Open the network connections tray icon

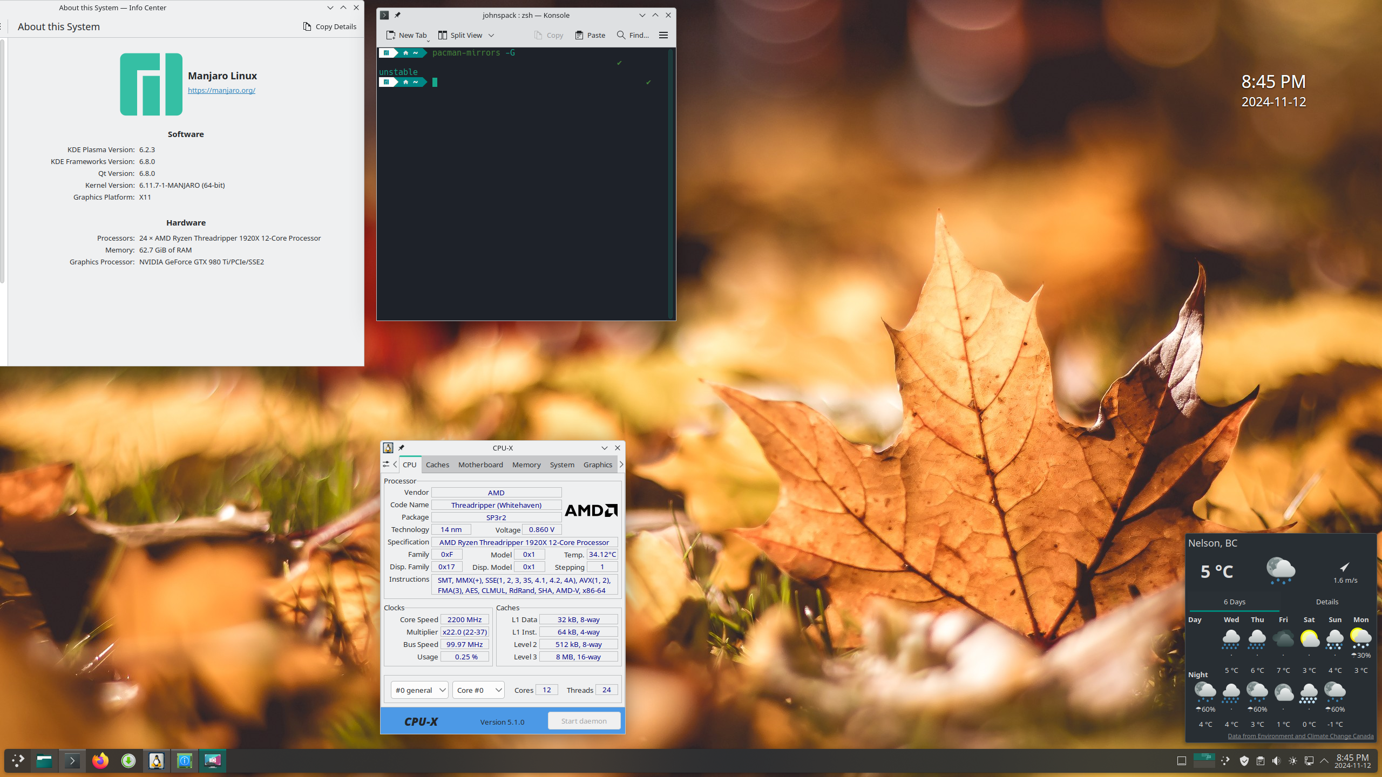[1309, 761]
